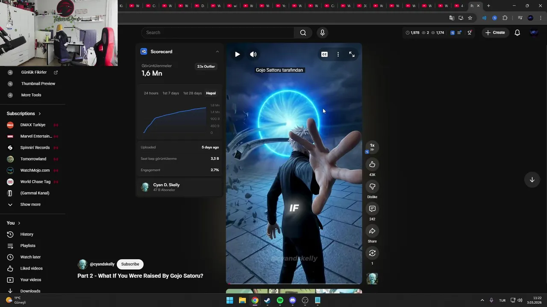The width and height of the screenshot is (547, 307).
Task: Click the vidIQ logo in the stats bar
Action: click(x=453, y=32)
